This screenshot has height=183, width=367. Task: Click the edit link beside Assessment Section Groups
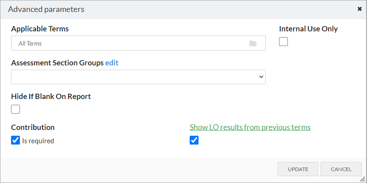tap(112, 63)
